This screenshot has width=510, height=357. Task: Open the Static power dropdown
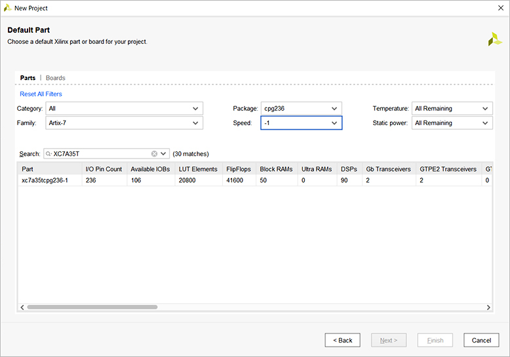pos(452,123)
